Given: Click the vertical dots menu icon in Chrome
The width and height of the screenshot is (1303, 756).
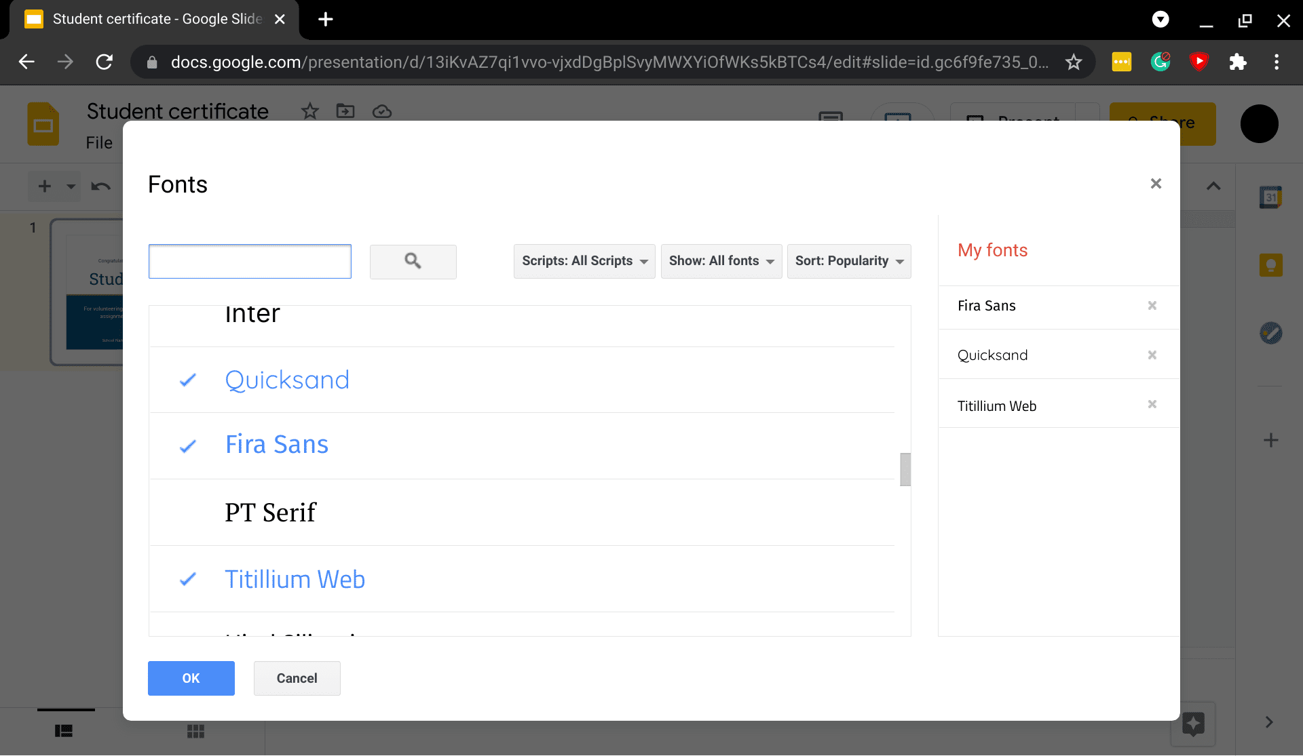Looking at the screenshot, I should tap(1277, 62).
